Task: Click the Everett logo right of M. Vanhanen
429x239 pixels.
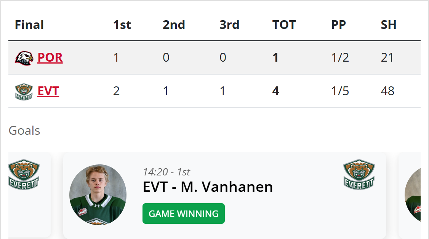Action: click(x=359, y=175)
